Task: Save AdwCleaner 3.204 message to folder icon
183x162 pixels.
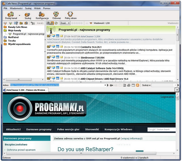Action: [49, 36]
